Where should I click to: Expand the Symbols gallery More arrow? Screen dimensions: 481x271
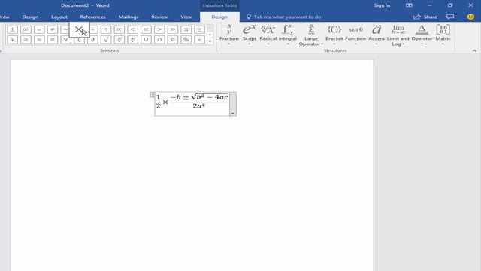210,41
